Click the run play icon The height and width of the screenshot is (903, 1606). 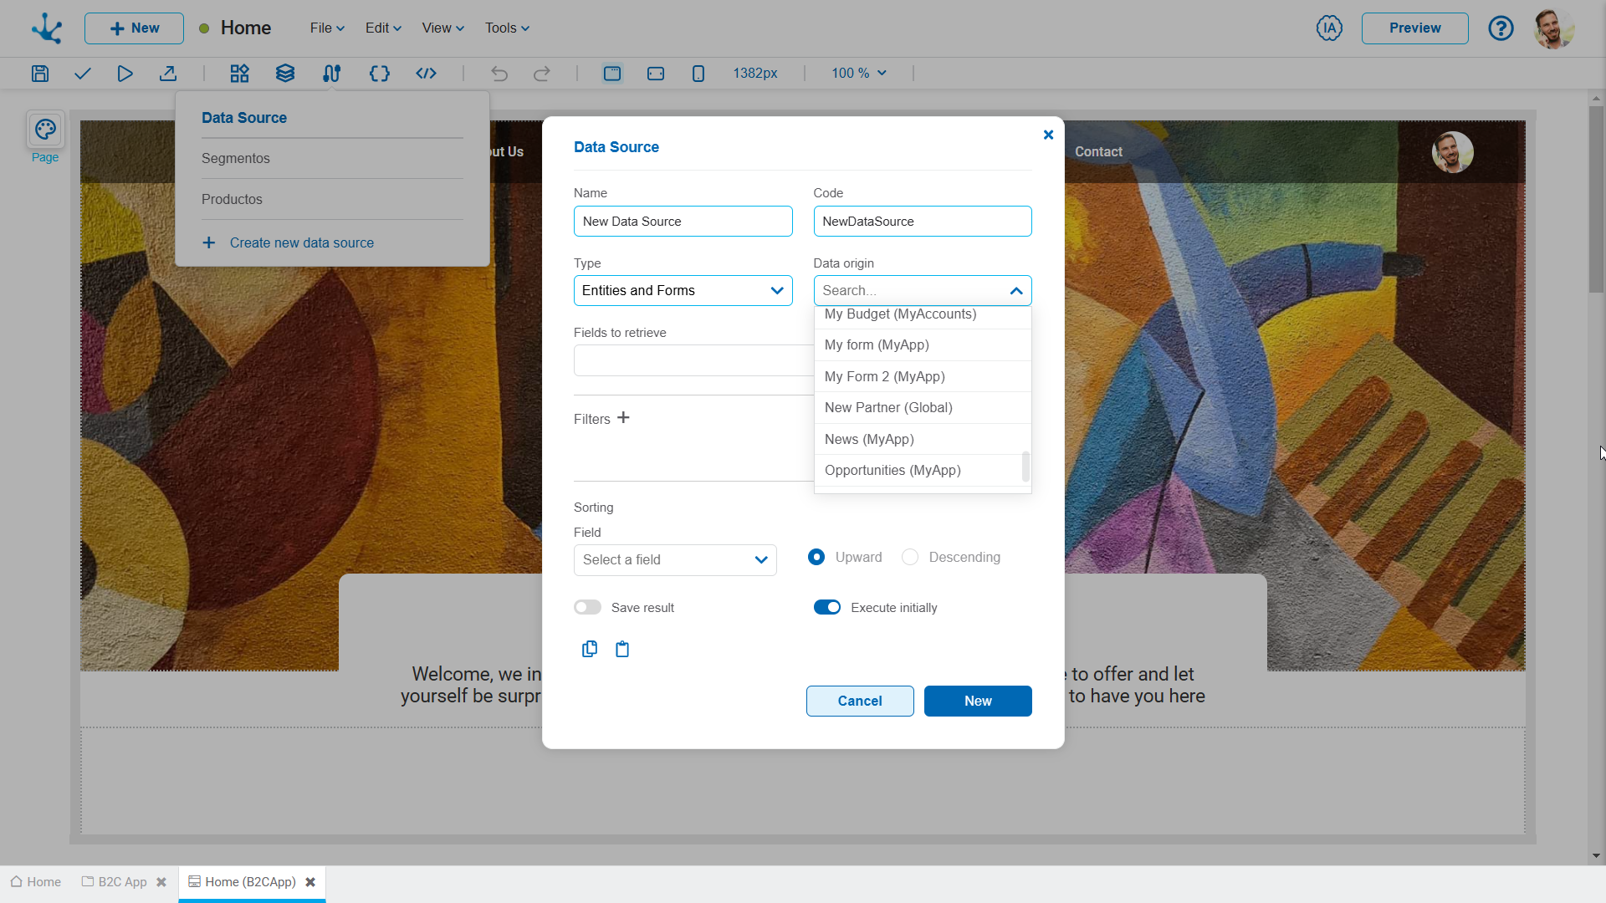click(125, 74)
